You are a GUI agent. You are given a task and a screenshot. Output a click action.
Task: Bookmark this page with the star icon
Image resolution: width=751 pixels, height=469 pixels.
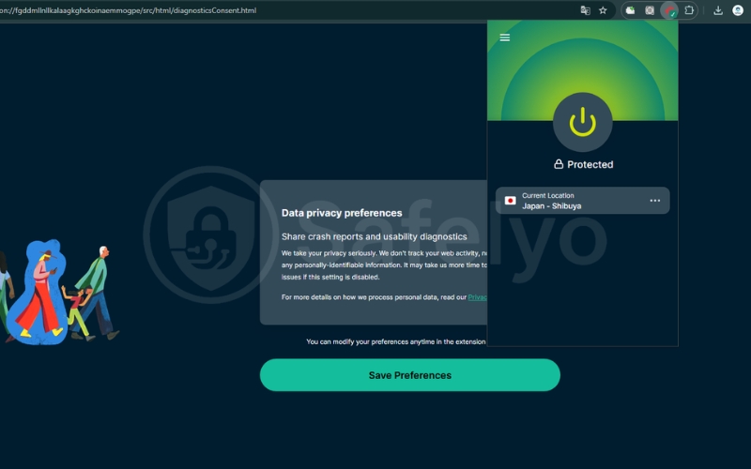coord(603,10)
